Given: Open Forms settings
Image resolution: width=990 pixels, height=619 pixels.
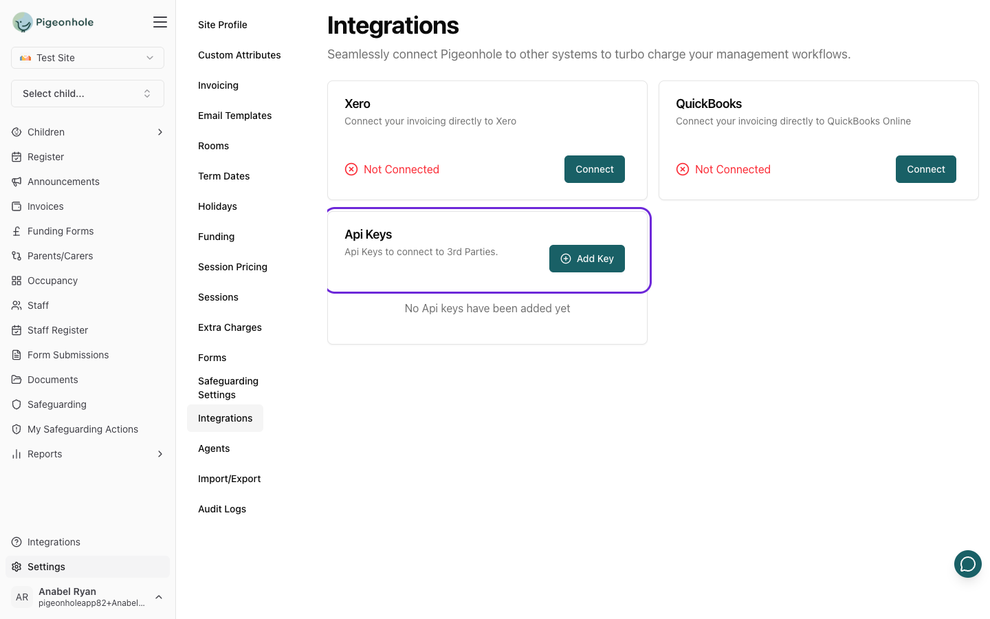Looking at the screenshot, I should (x=212, y=358).
